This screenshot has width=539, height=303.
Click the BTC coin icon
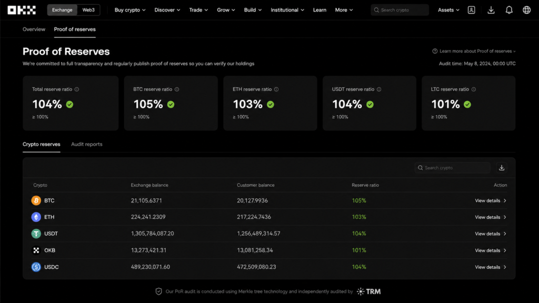coord(36,200)
